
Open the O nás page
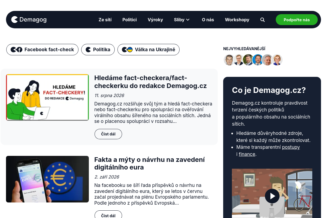point(208,20)
